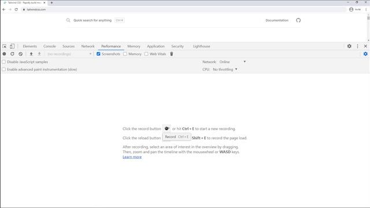Go back with the browser back arrow

pyautogui.click(x=4, y=9)
